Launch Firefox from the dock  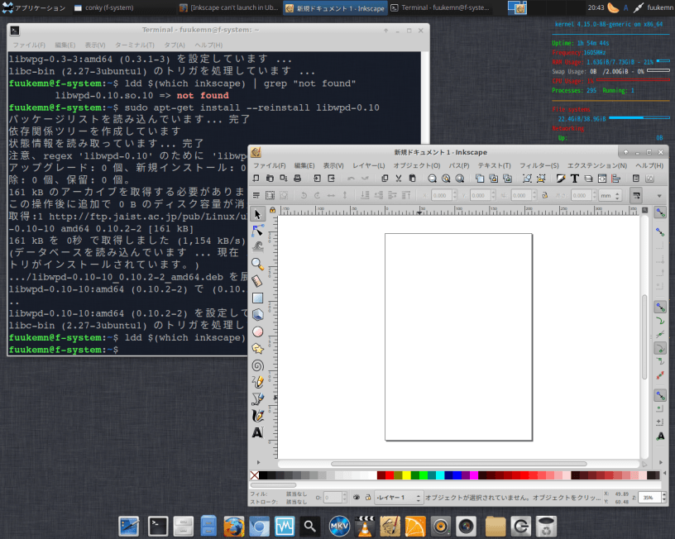[x=233, y=526]
